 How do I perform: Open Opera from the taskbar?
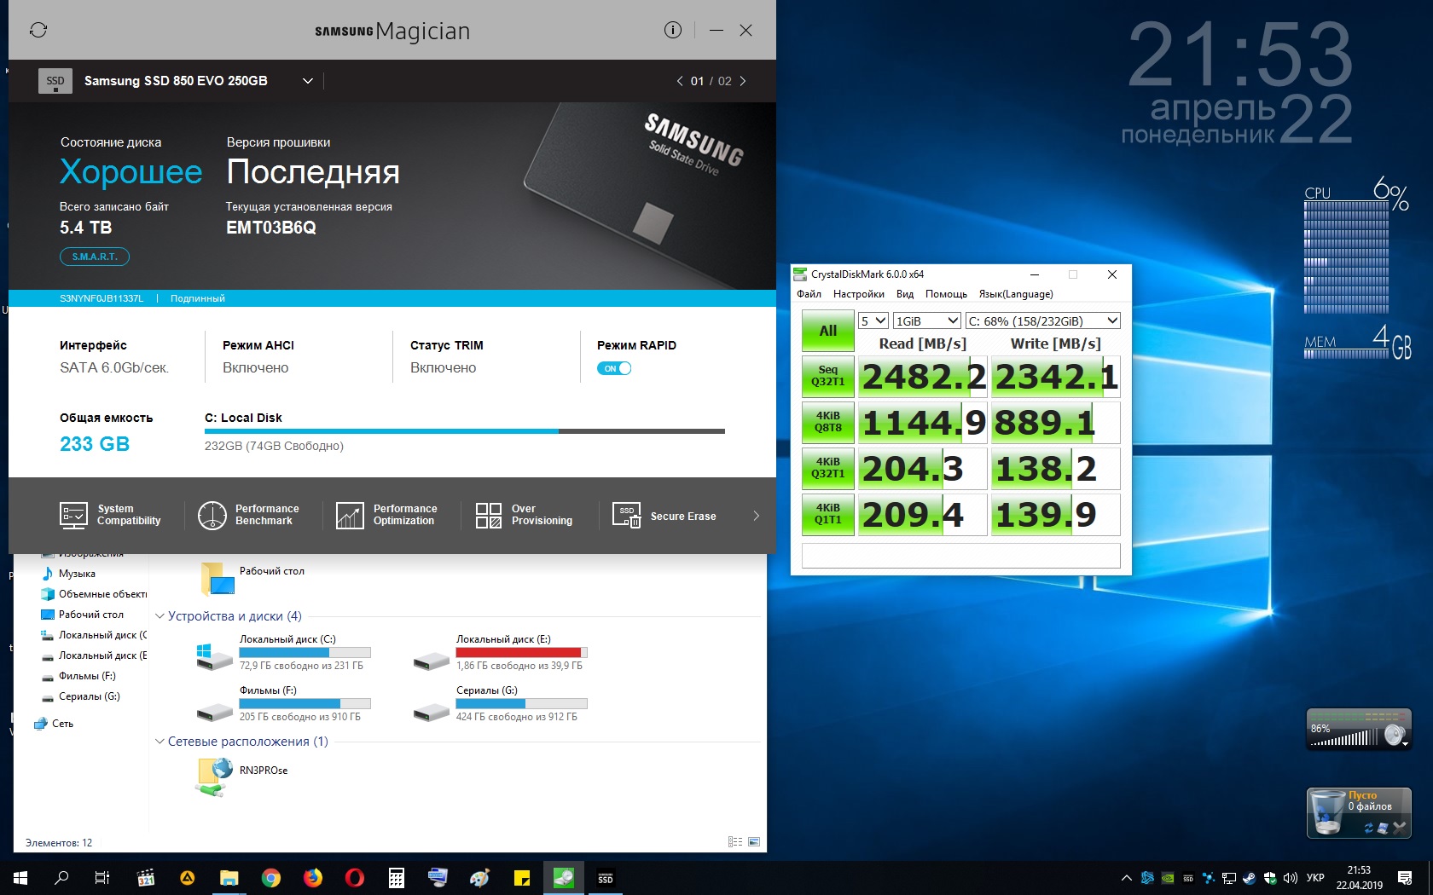[355, 878]
